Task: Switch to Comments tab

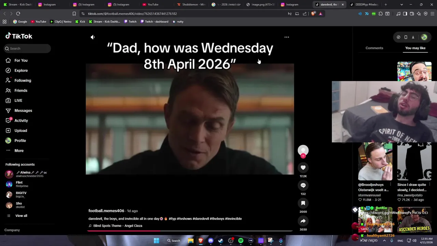Action: pos(374,48)
